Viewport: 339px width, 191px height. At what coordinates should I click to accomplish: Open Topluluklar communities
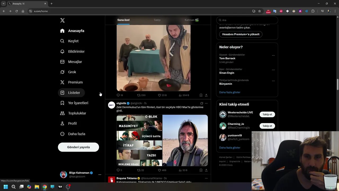click(x=73, y=113)
